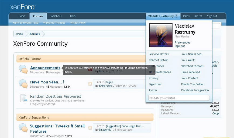Open Watched Threads in the sub navigation
Image resolution: width=234 pixels, height=138 pixels.
54,23
